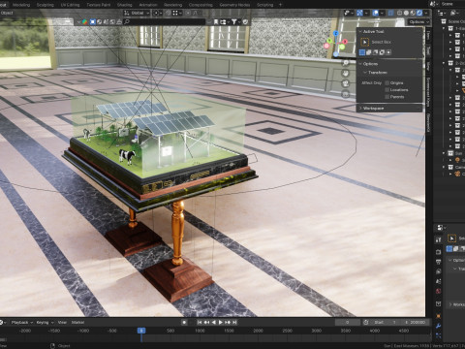
Task: Toggle X-ray mode in viewport header
Action: tap(390, 13)
